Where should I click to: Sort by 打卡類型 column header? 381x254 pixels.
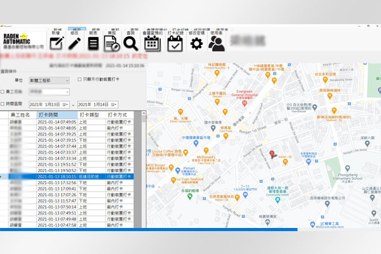tap(91, 115)
